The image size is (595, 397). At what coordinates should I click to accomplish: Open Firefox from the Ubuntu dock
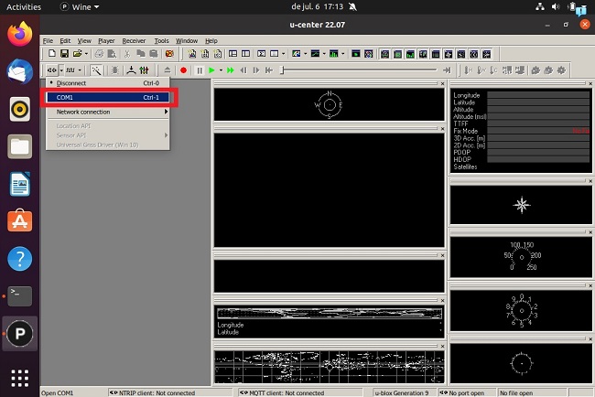coord(19,35)
